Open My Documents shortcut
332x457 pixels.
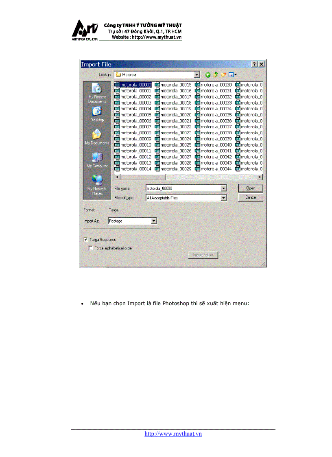tap(97, 137)
